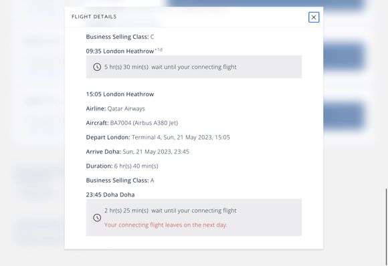Select the Business Selling Class: C line
The image size is (388, 266).
[120, 37]
